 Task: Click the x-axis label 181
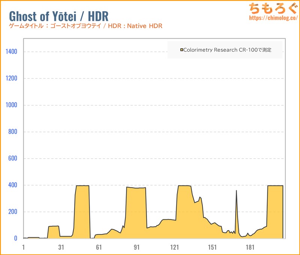tap(250, 247)
